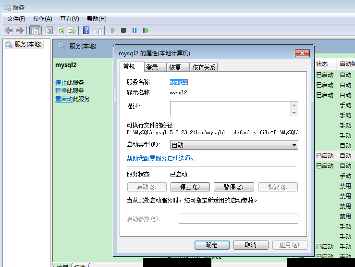Click 帮助我配置服务启动选项 link
Viewport: 355px width, 267px height.
161,158
